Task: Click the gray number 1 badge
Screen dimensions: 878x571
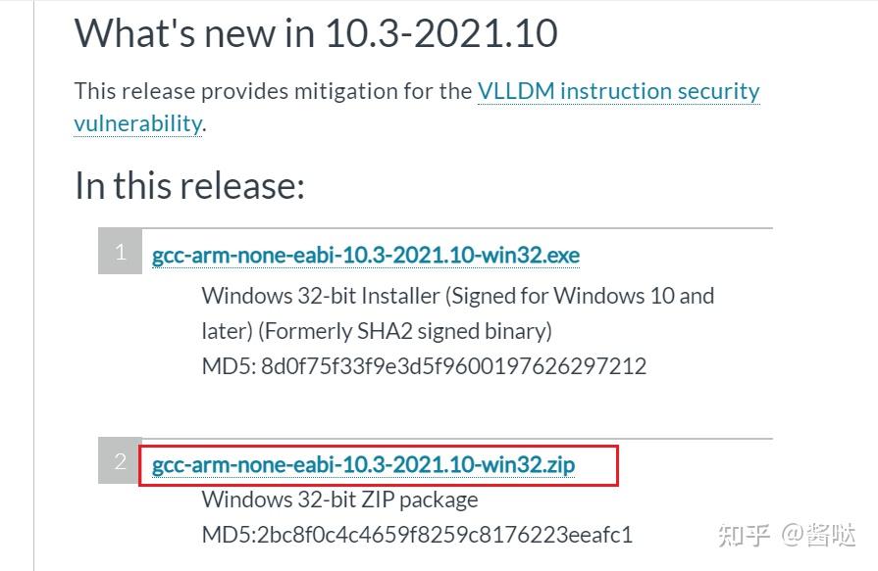Action: coord(120,253)
